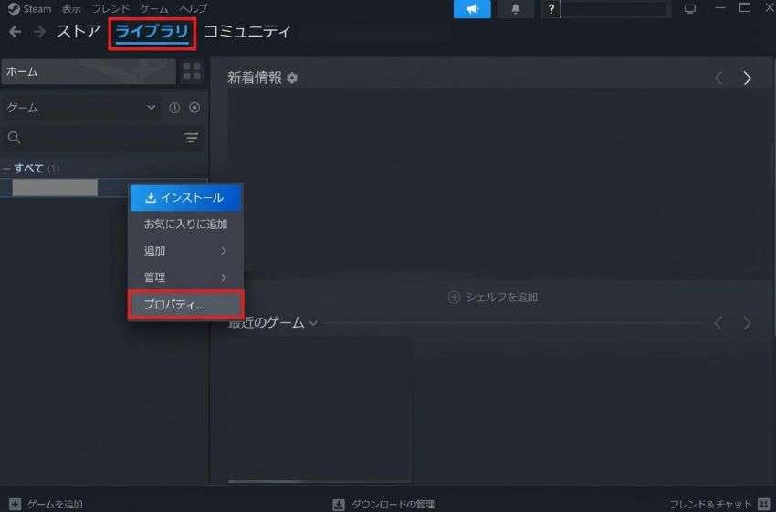The width and height of the screenshot is (776, 512).
Task: Open the announcements megaphone button
Action: [x=472, y=9]
